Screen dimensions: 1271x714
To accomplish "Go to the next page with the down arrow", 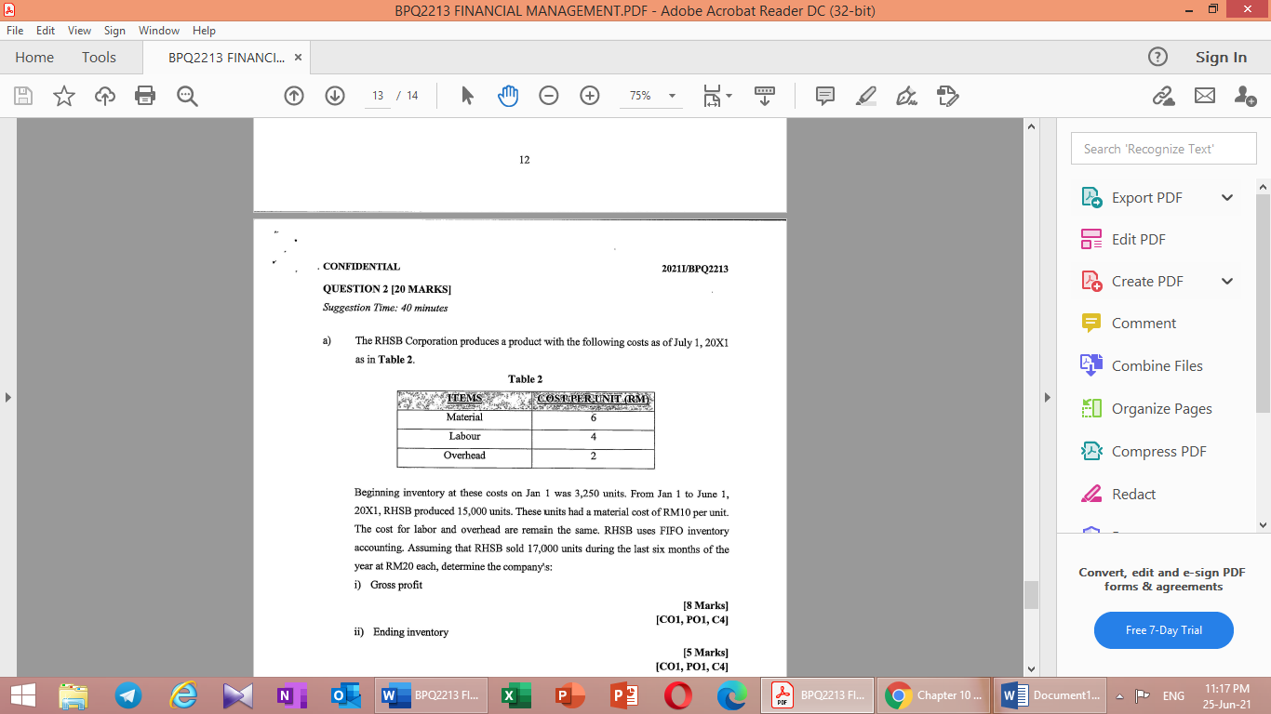I will click(334, 96).
